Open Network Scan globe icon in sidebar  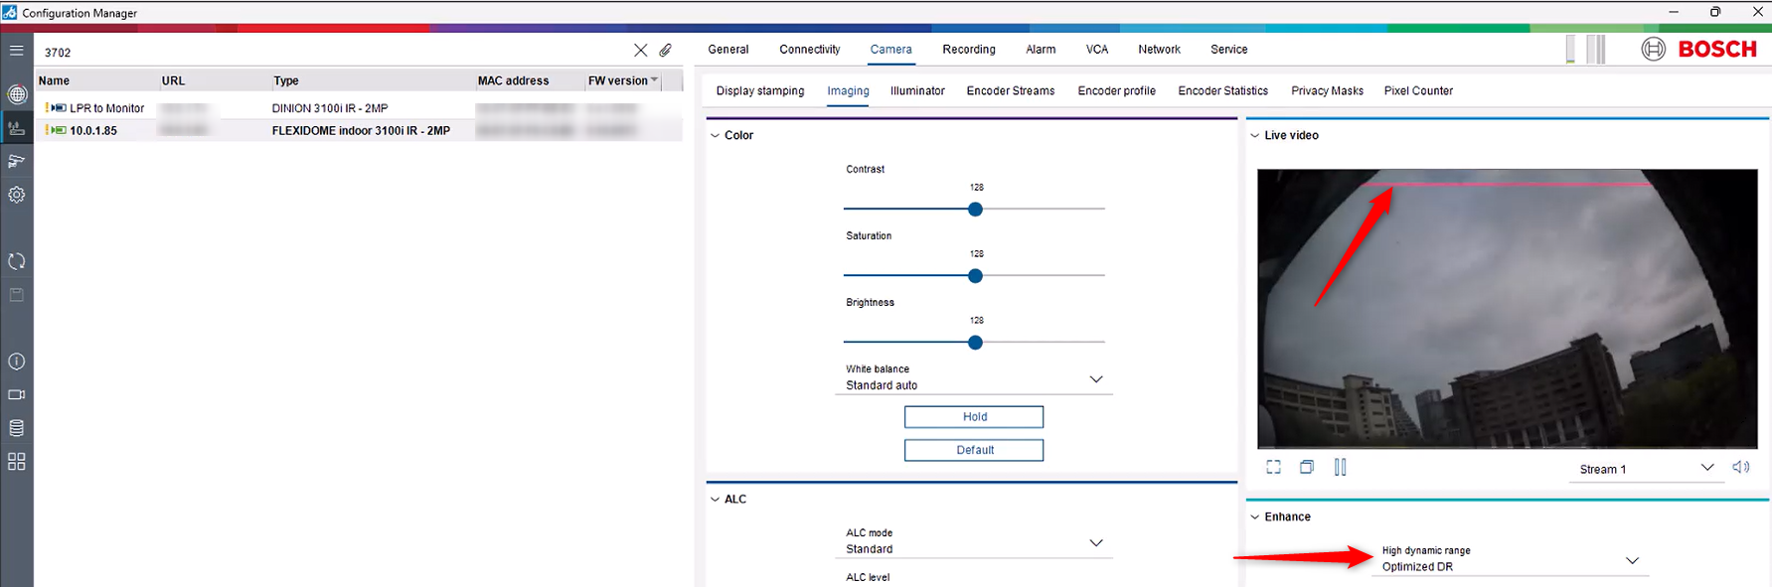(17, 94)
